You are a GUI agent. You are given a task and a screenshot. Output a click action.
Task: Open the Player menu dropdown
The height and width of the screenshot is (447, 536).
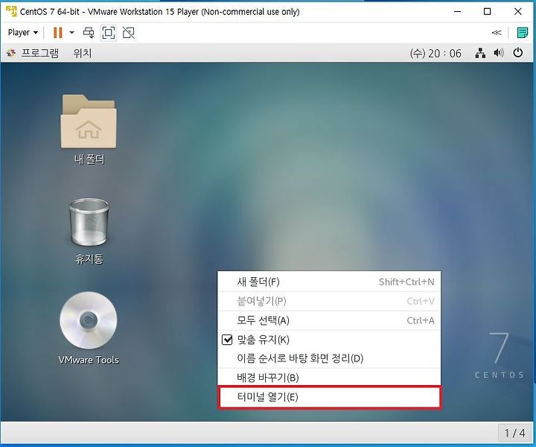pos(22,33)
